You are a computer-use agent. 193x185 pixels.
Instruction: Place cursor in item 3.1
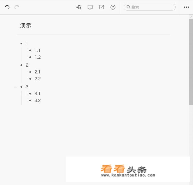[x=37, y=94]
